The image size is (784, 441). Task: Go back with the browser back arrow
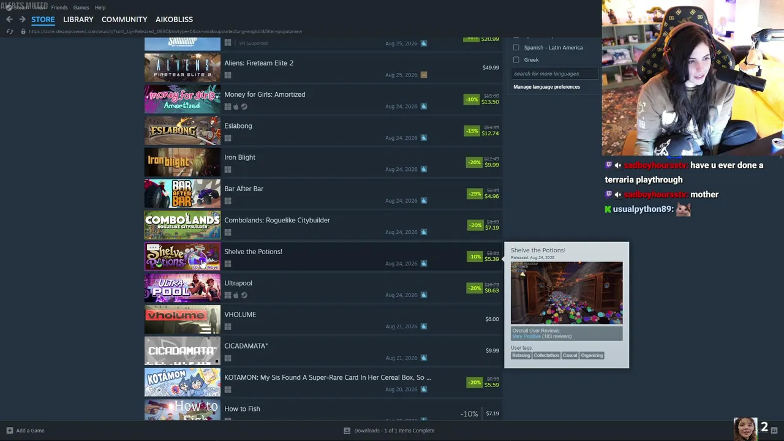click(x=9, y=20)
